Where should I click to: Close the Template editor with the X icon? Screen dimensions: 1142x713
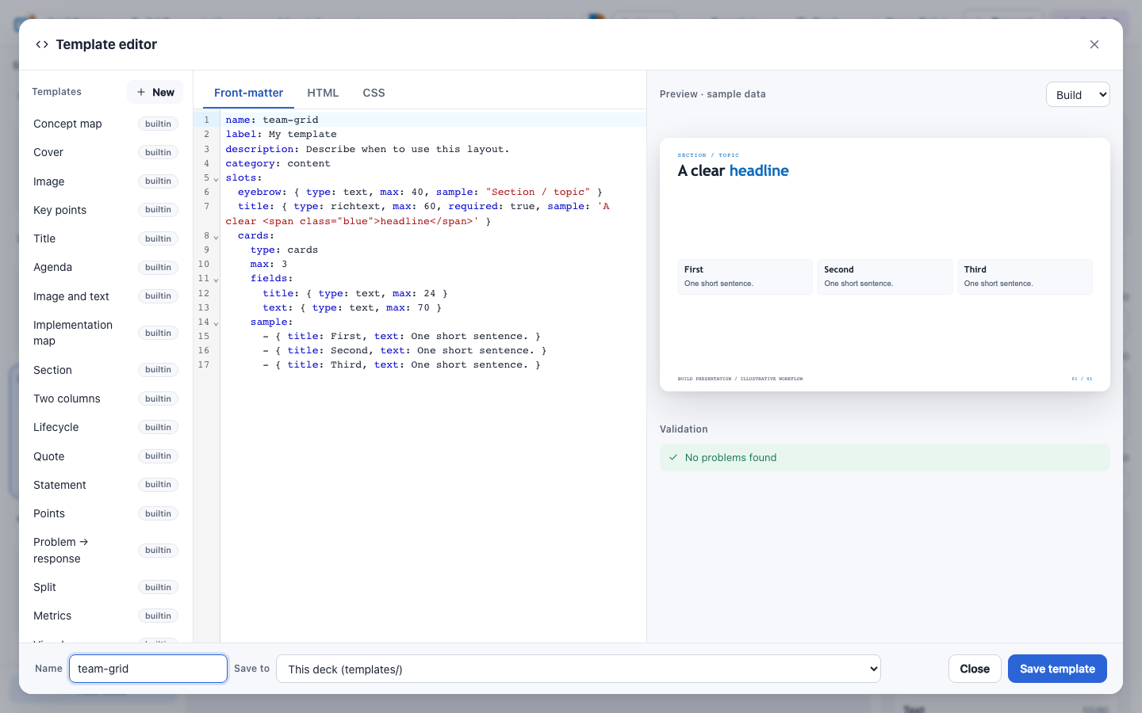tap(1094, 44)
